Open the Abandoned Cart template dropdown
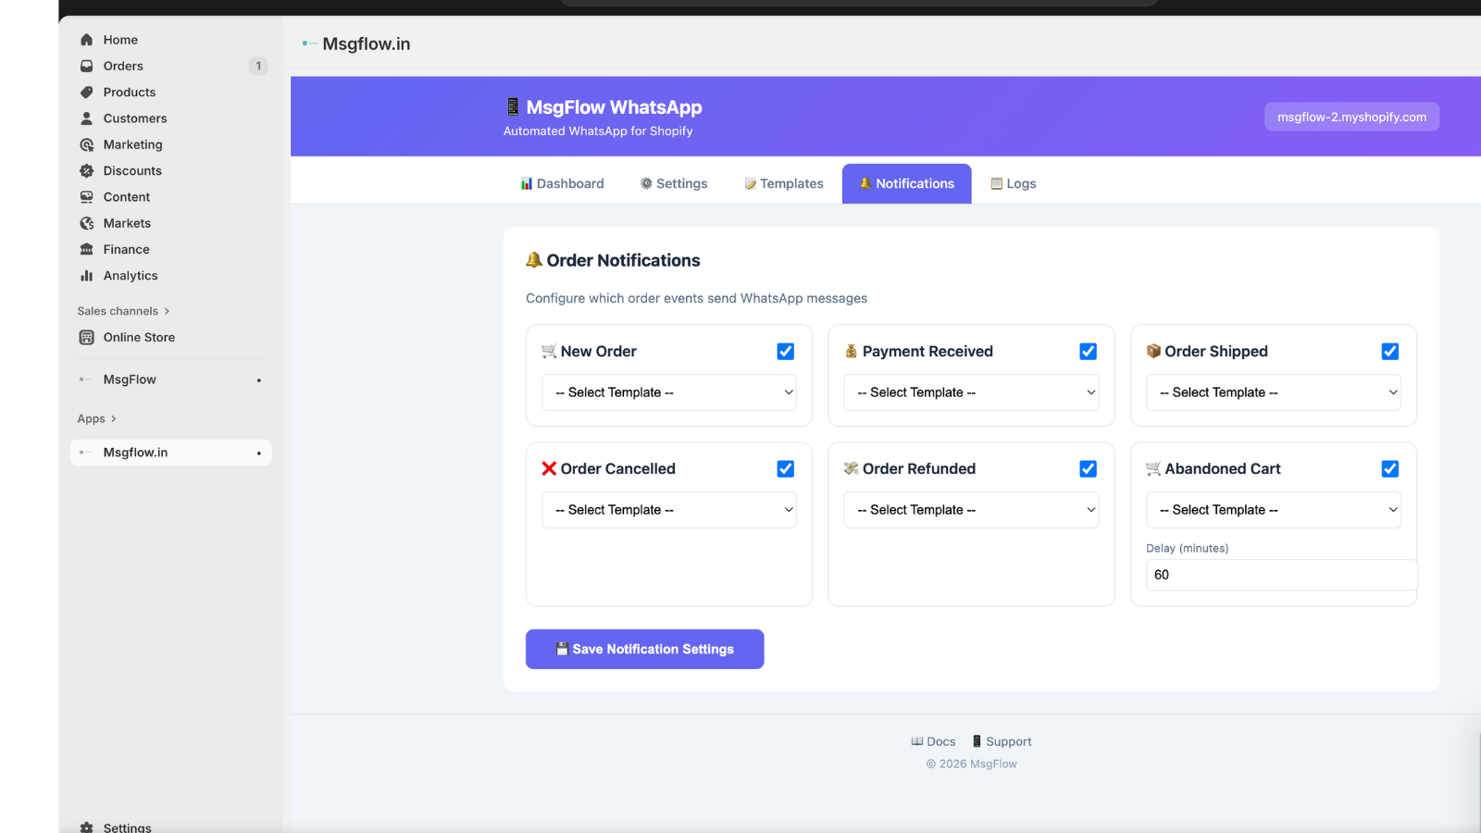This screenshot has height=833, width=1481. (1274, 510)
